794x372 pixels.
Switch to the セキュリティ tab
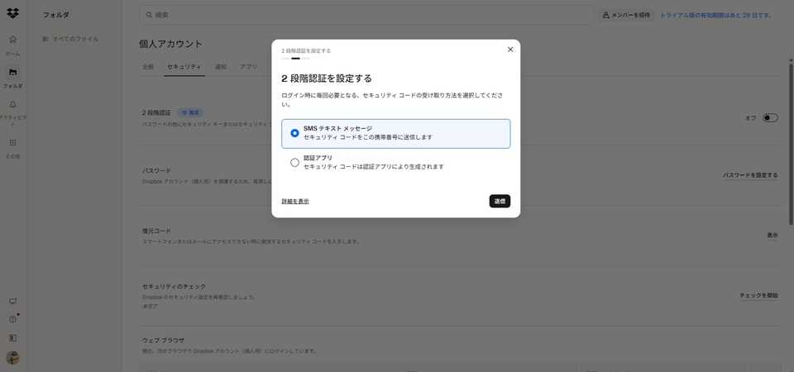[x=184, y=67]
